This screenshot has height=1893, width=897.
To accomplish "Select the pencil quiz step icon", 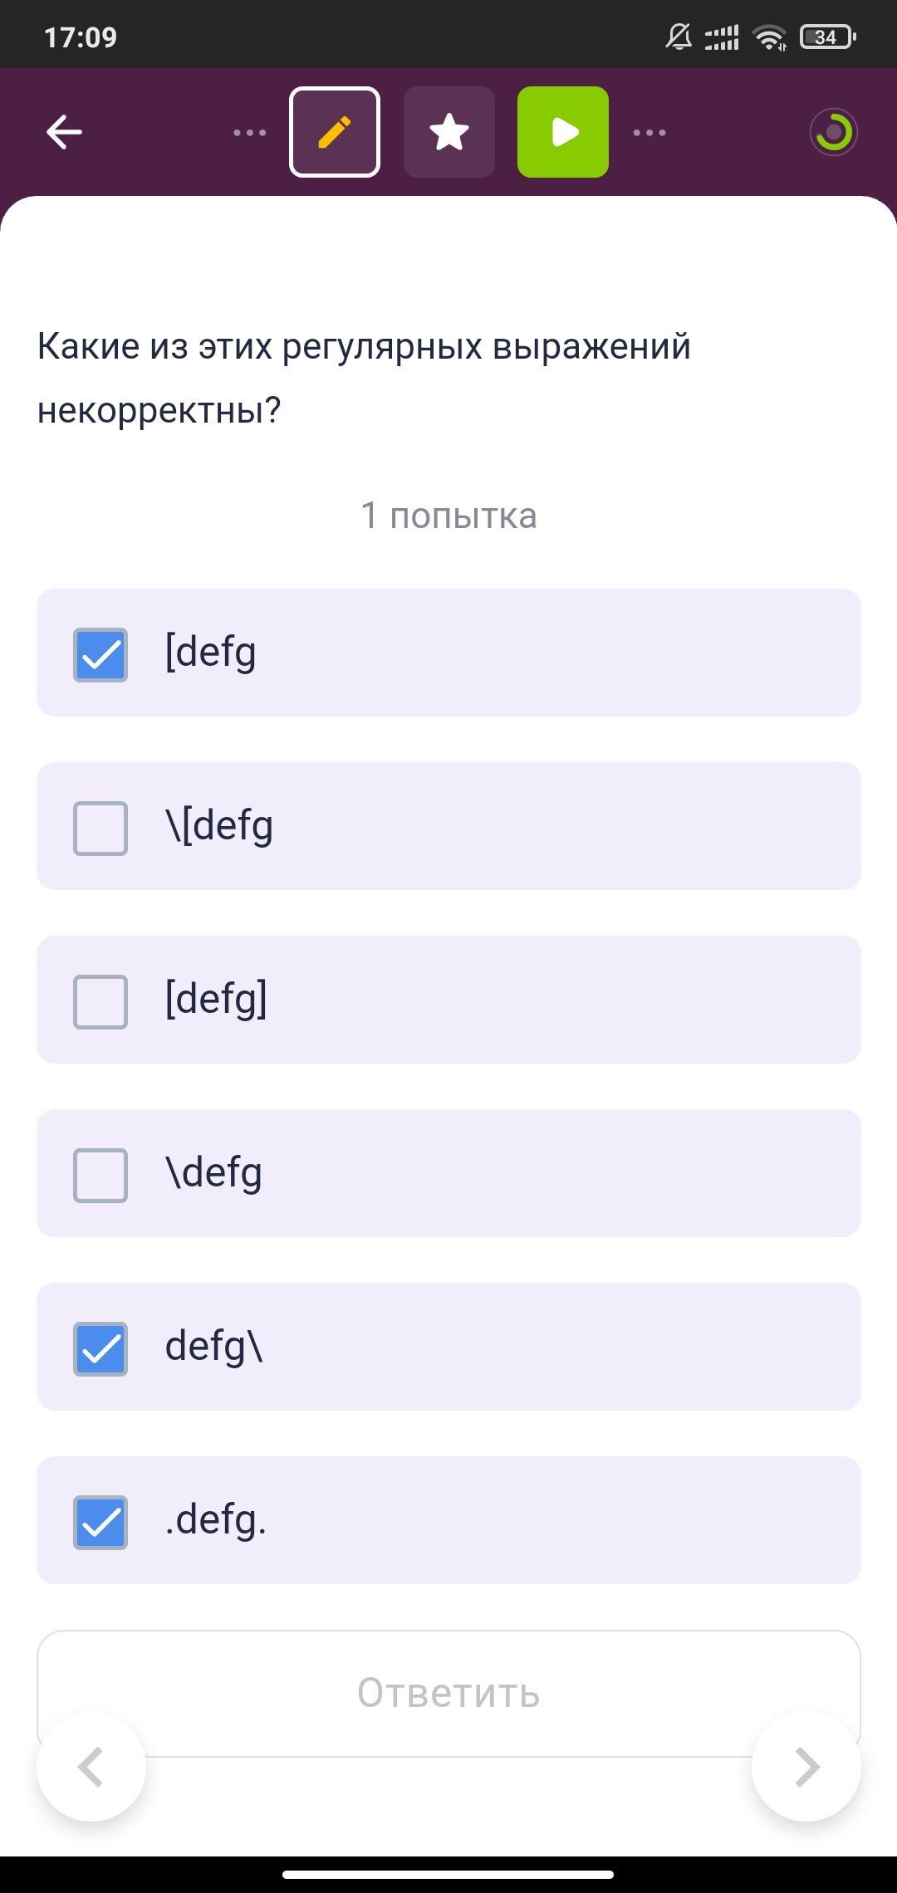I will [335, 132].
